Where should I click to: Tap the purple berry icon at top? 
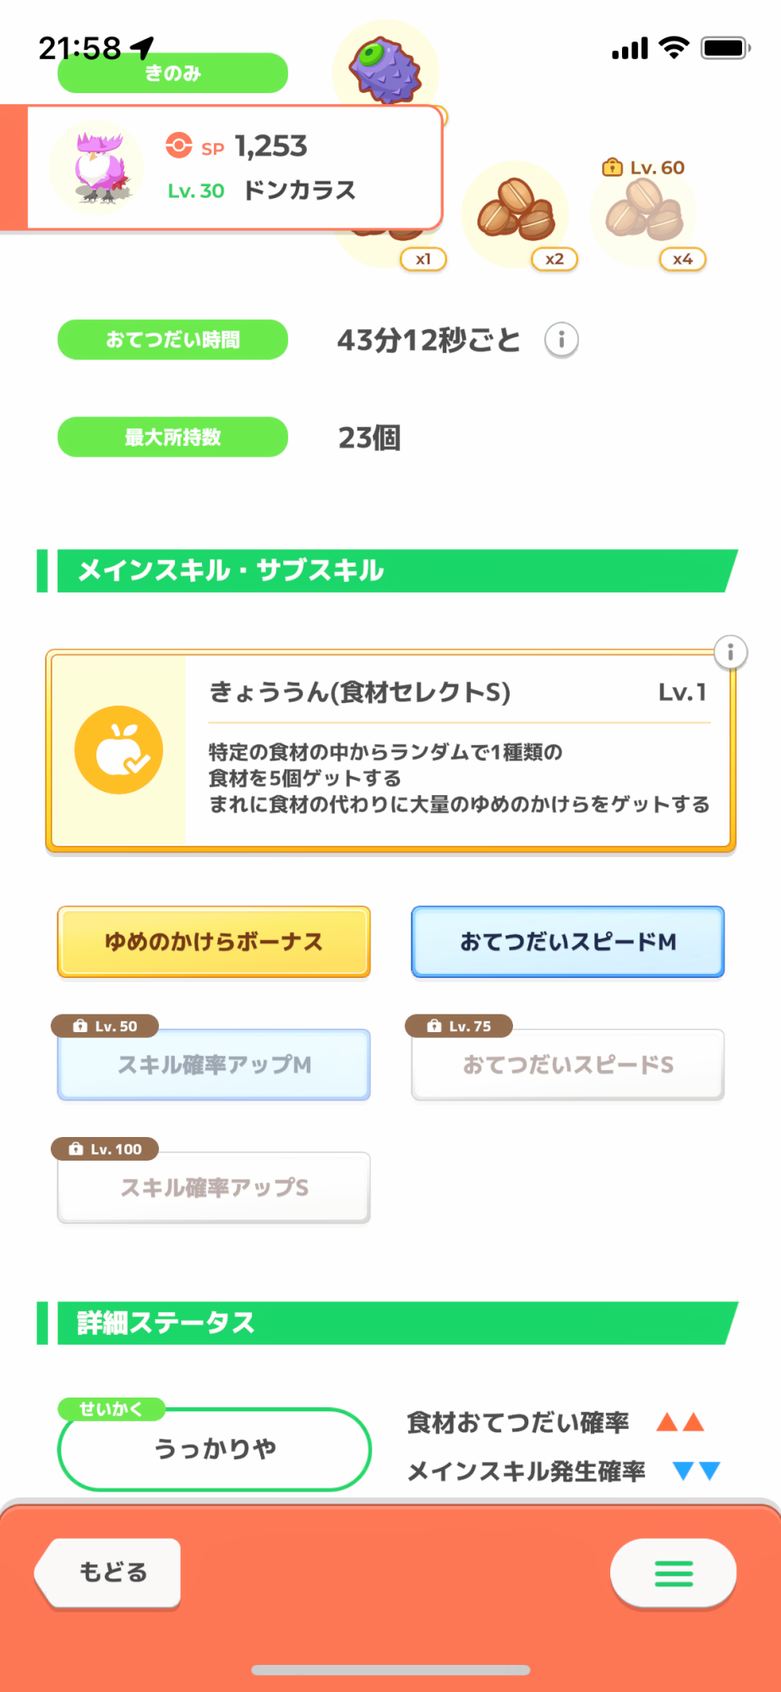[x=386, y=69]
